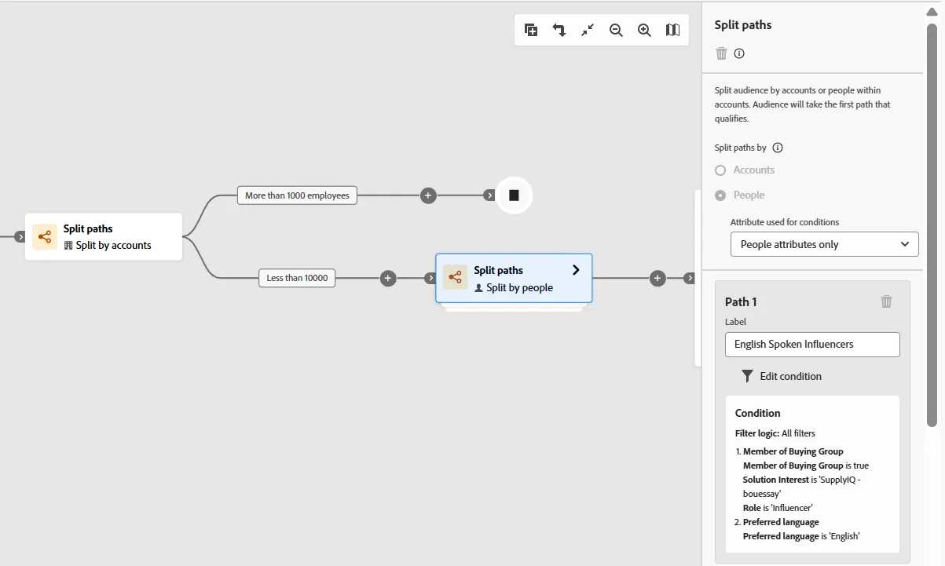This screenshot has height=566, width=945.
Task: Click the orange share icon on Split by accounts node
Action: point(45,236)
